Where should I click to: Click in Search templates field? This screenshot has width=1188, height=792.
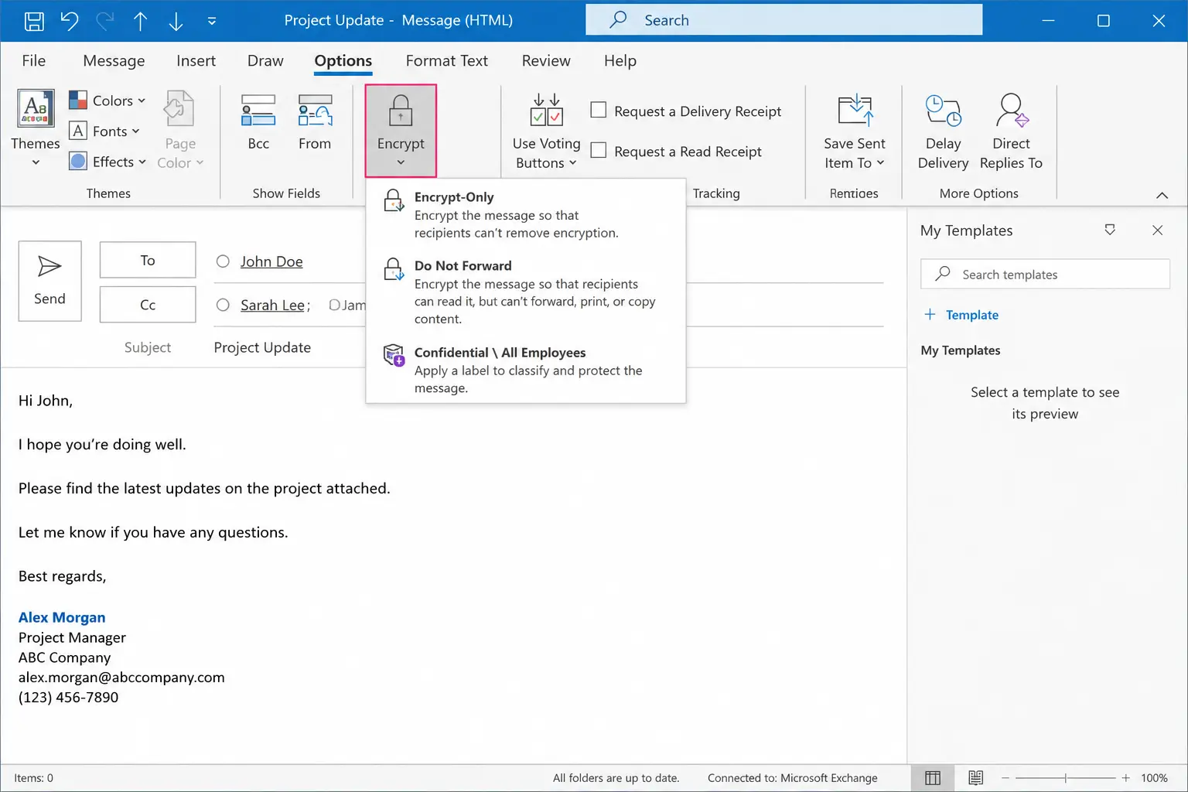coord(1045,275)
